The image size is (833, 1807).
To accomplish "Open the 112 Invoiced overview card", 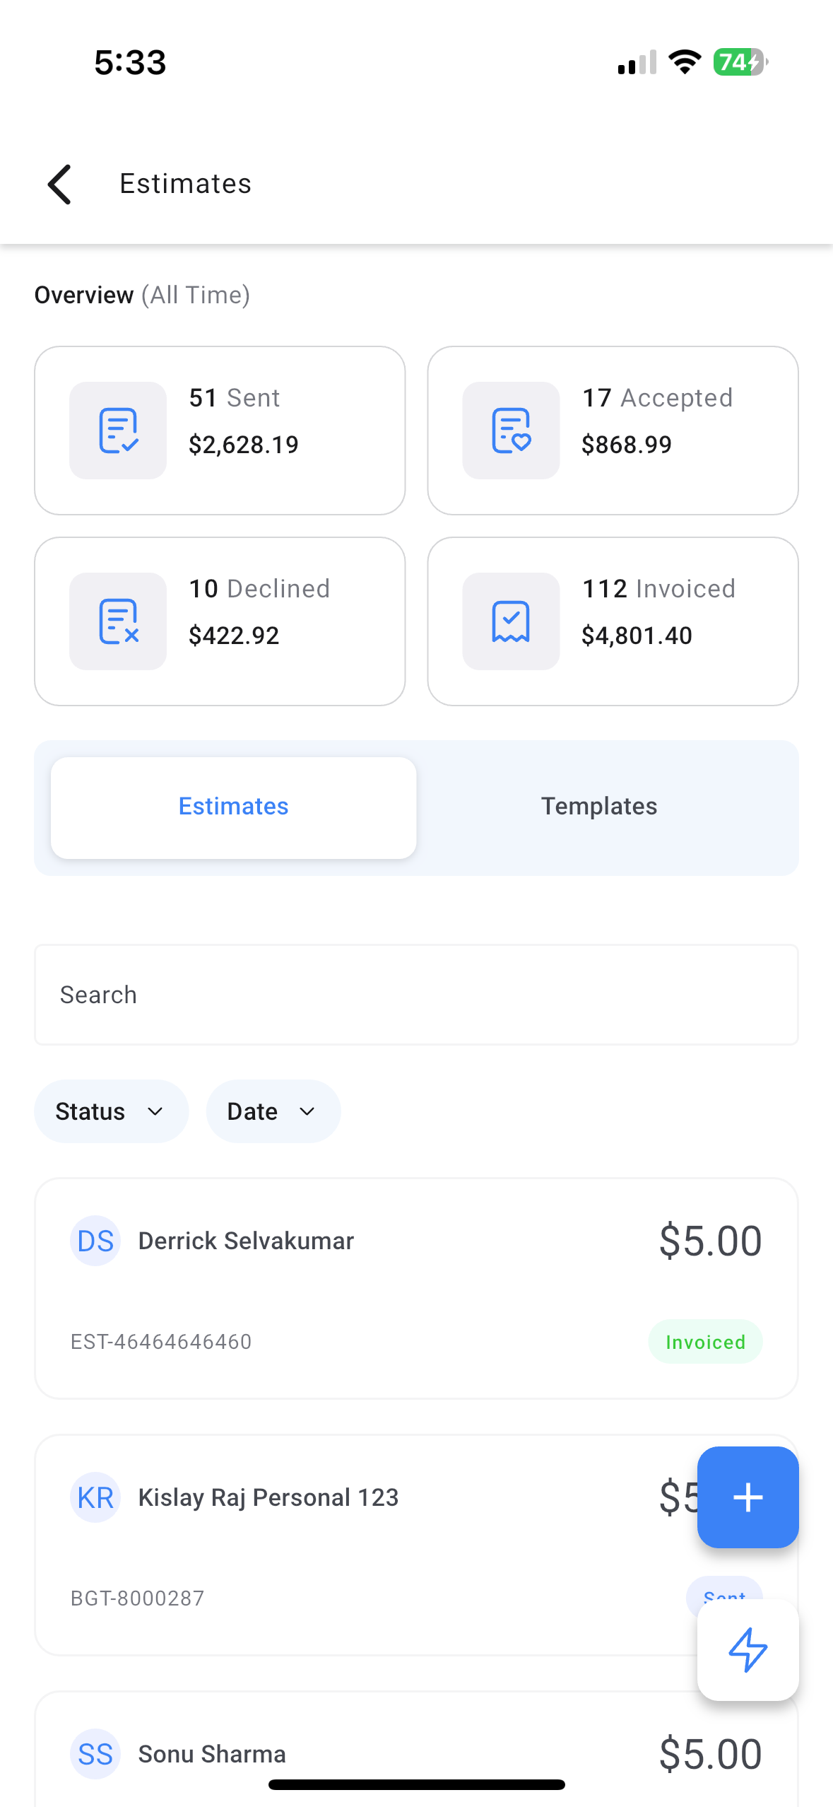I will point(613,621).
